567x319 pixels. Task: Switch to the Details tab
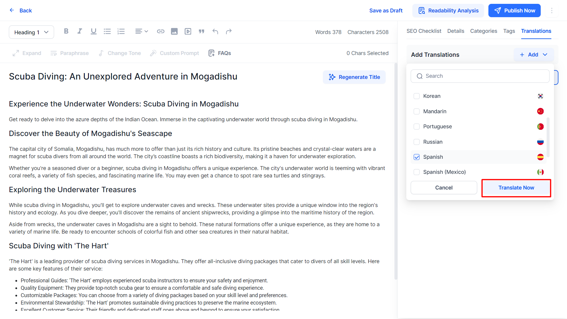pyautogui.click(x=456, y=31)
